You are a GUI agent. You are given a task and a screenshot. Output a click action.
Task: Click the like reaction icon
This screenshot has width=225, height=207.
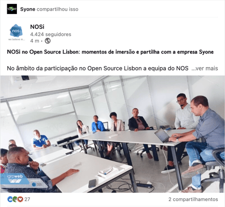pos(10,199)
